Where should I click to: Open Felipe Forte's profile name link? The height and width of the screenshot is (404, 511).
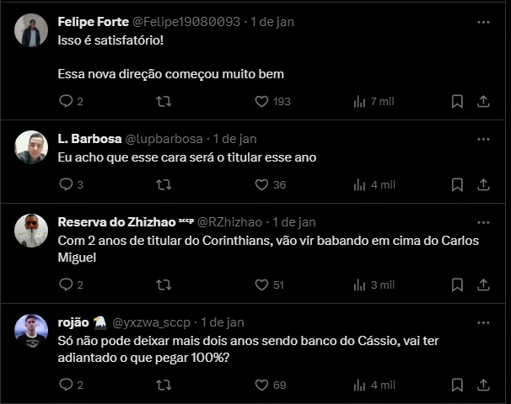coord(93,21)
